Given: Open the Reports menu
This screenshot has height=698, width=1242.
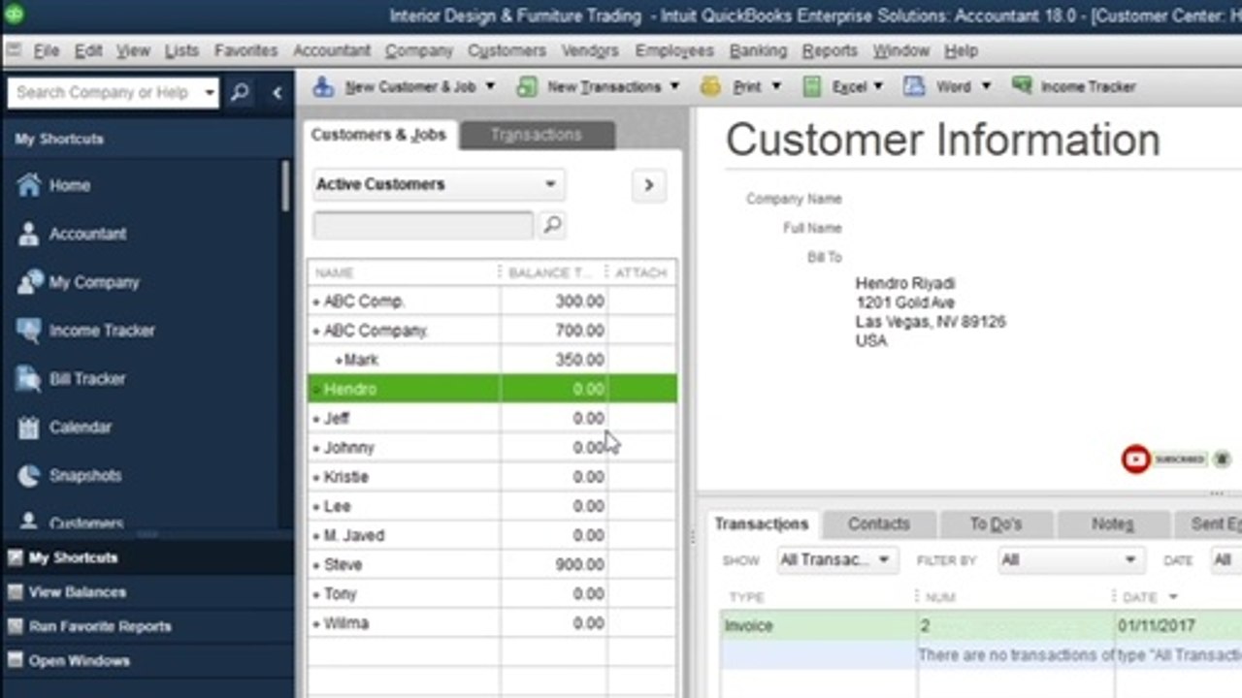Looking at the screenshot, I should (x=830, y=50).
